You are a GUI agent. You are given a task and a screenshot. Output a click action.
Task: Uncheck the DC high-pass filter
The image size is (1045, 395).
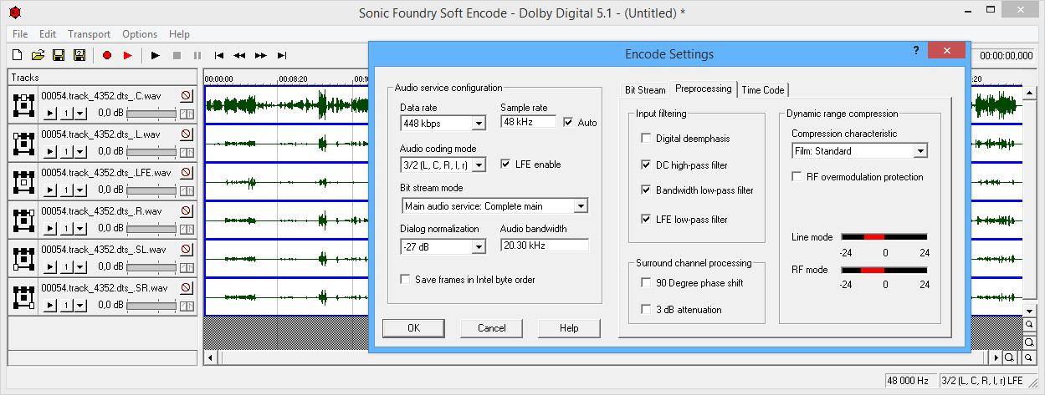click(x=646, y=165)
